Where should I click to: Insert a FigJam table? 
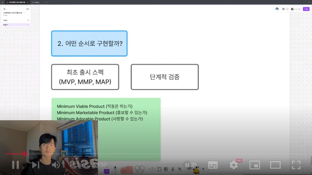[166, 169]
